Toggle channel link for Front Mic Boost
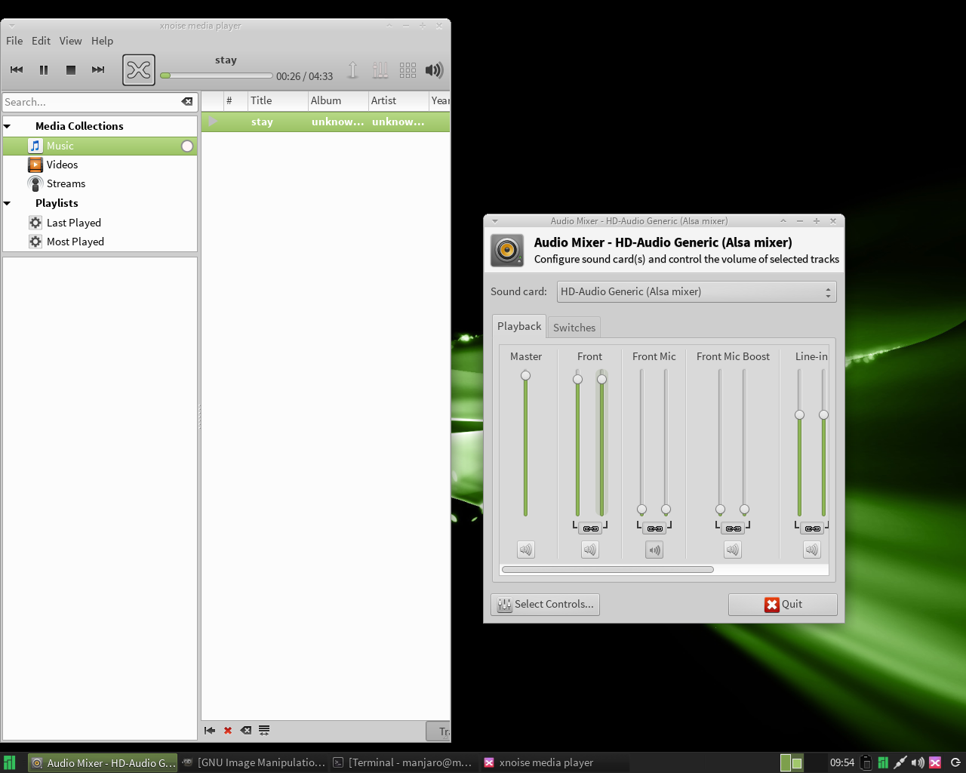This screenshot has height=773, width=966. (733, 528)
